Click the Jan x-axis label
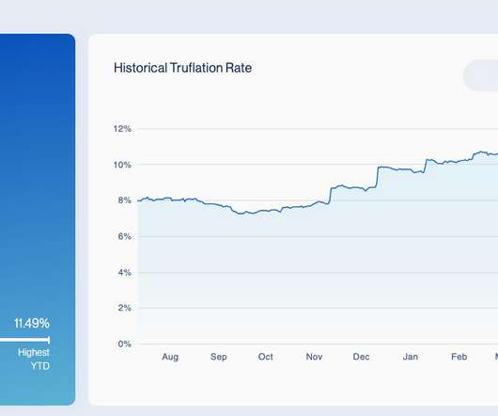This screenshot has height=416, width=498. (x=411, y=357)
